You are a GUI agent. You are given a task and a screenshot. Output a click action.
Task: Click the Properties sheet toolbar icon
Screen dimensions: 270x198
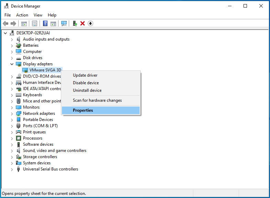click(35, 23)
